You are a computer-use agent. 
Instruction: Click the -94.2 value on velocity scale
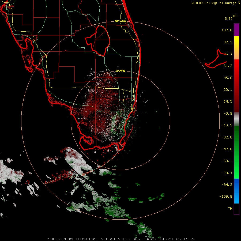click(x=227, y=185)
